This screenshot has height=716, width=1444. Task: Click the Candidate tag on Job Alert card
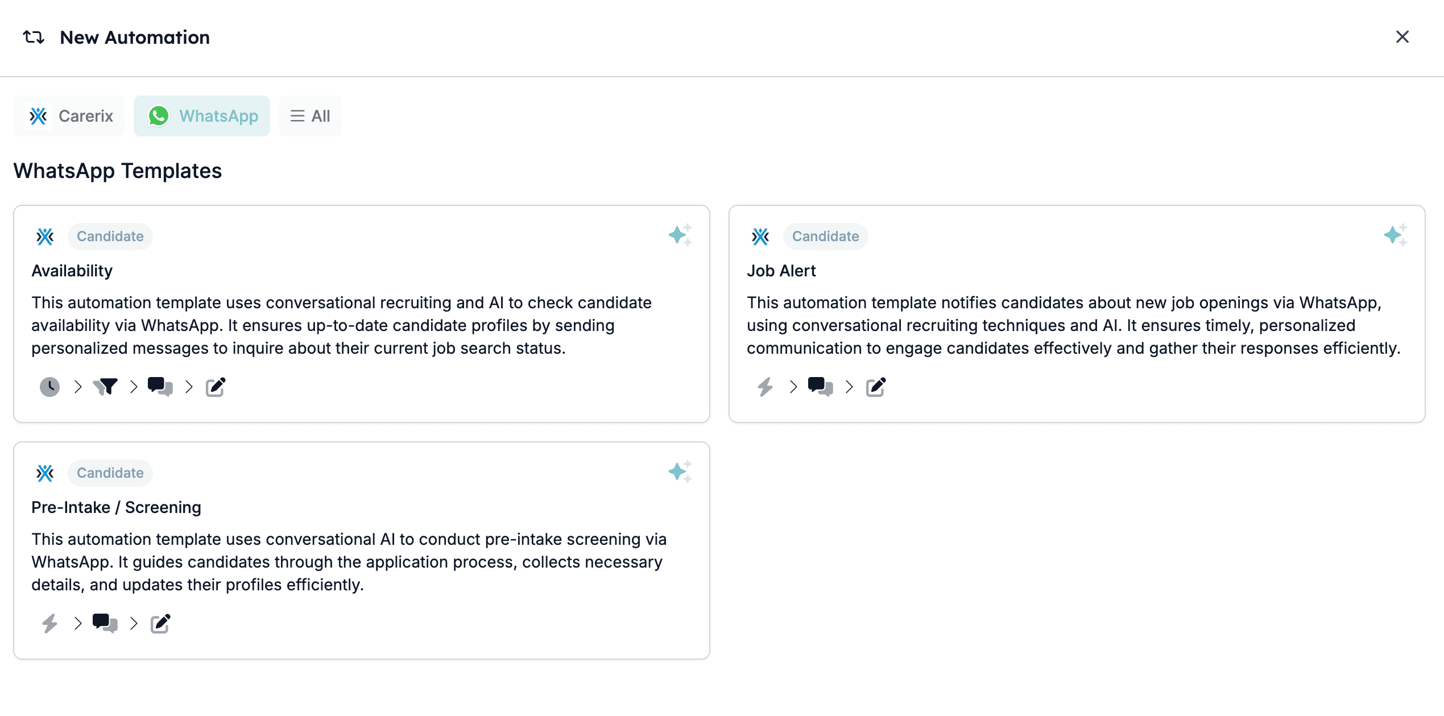(826, 236)
